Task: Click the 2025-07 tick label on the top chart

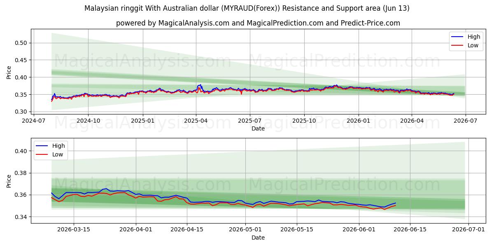Action: click(x=250, y=121)
